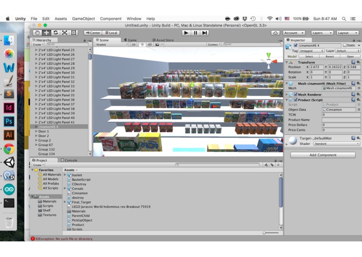Open the Account dropdown

tap(294, 33)
